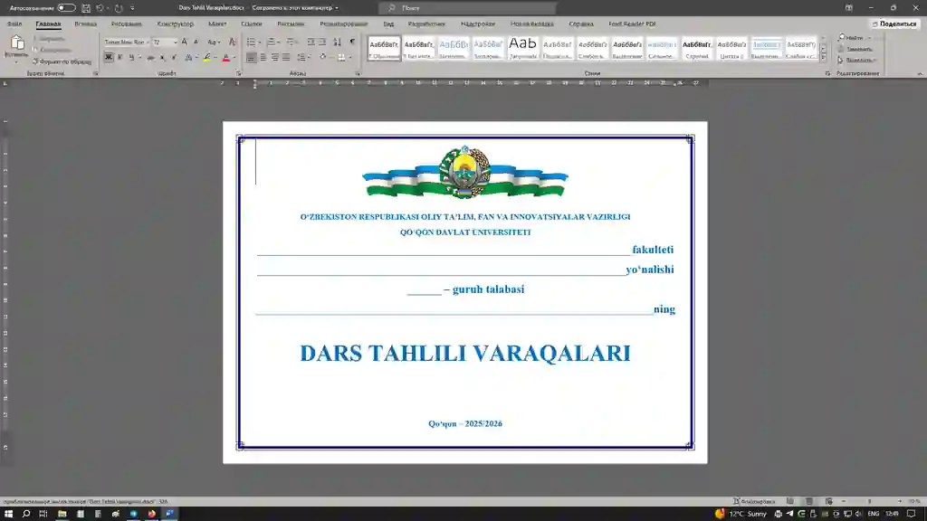This screenshot has height=521, width=927.
Task: Toggle paragraph marks display (¶)
Action: [352, 42]
